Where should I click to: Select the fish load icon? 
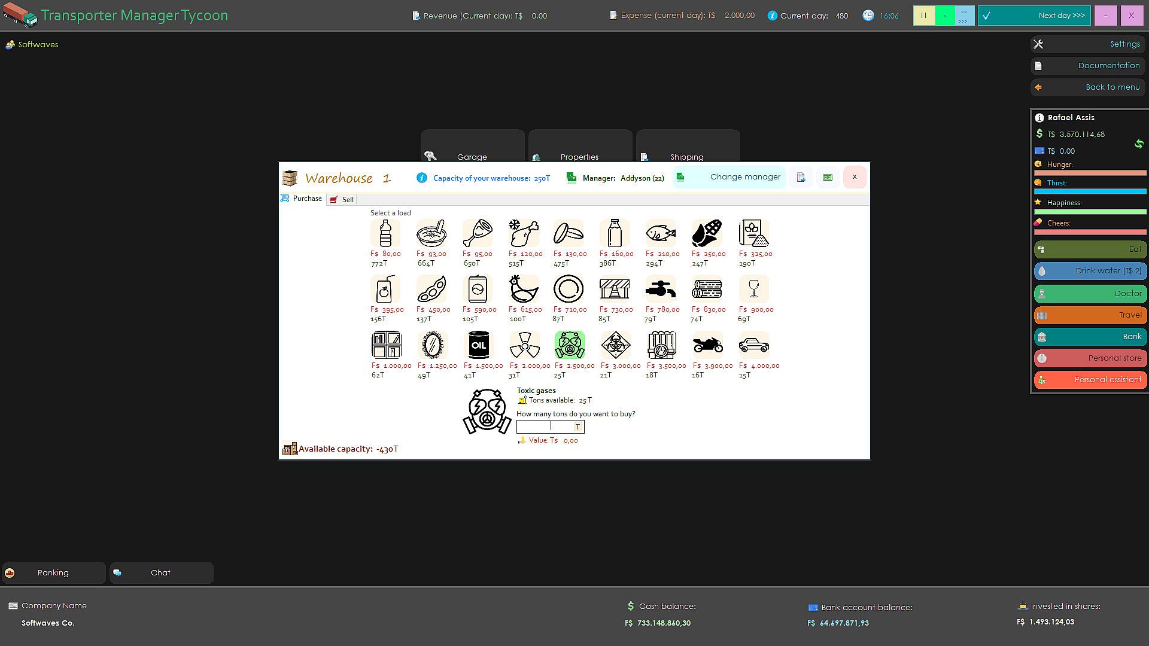tap(661, 233)
